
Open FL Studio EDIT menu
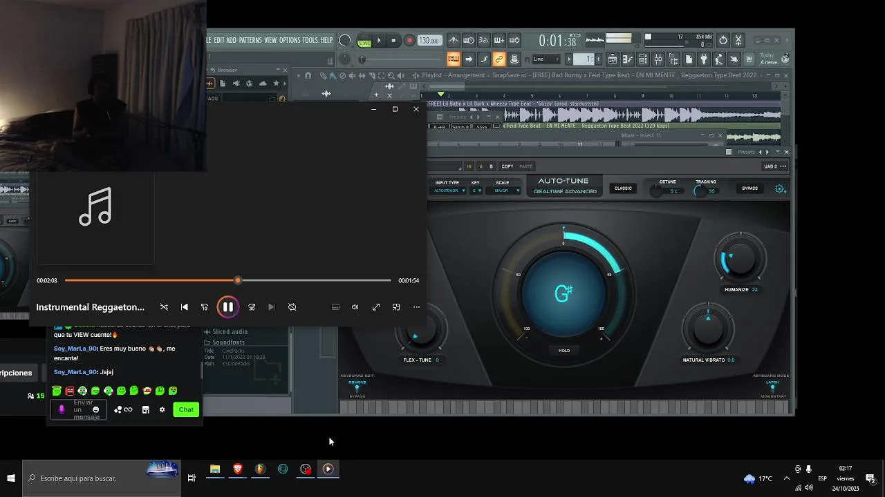(x=218, y=40)
